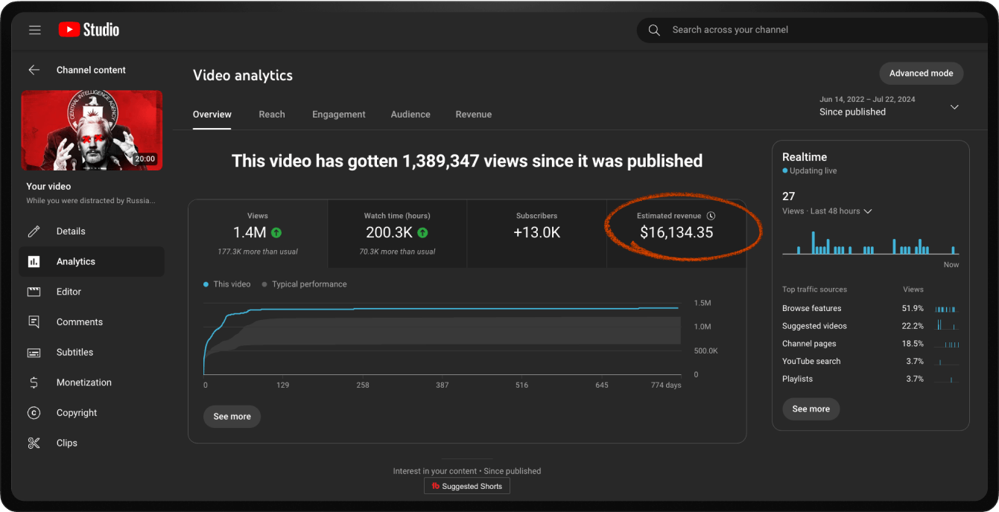Go back using Channel content arrow
Screen dimensions: 999x512
pyautogui.click(x=34, y=70)
